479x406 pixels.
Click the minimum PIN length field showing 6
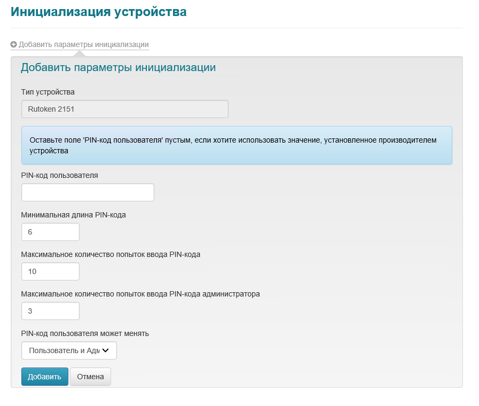pos(50,232)
